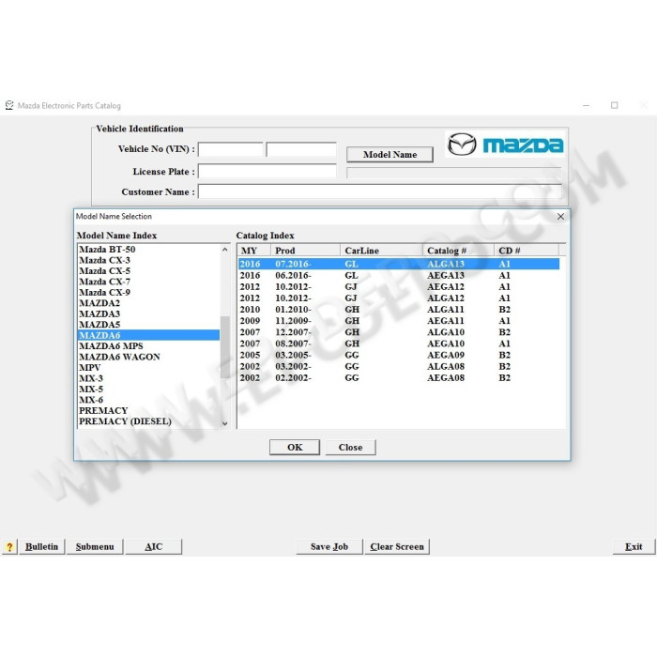Click the model list scroll up arrow
Viewport: 657px width, 657px height.
point(225,250)
